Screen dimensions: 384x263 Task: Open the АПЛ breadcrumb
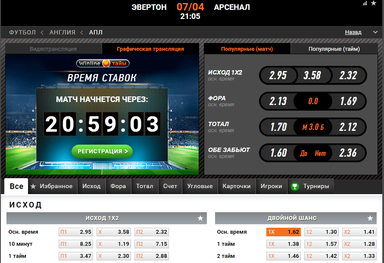(96, 32)
